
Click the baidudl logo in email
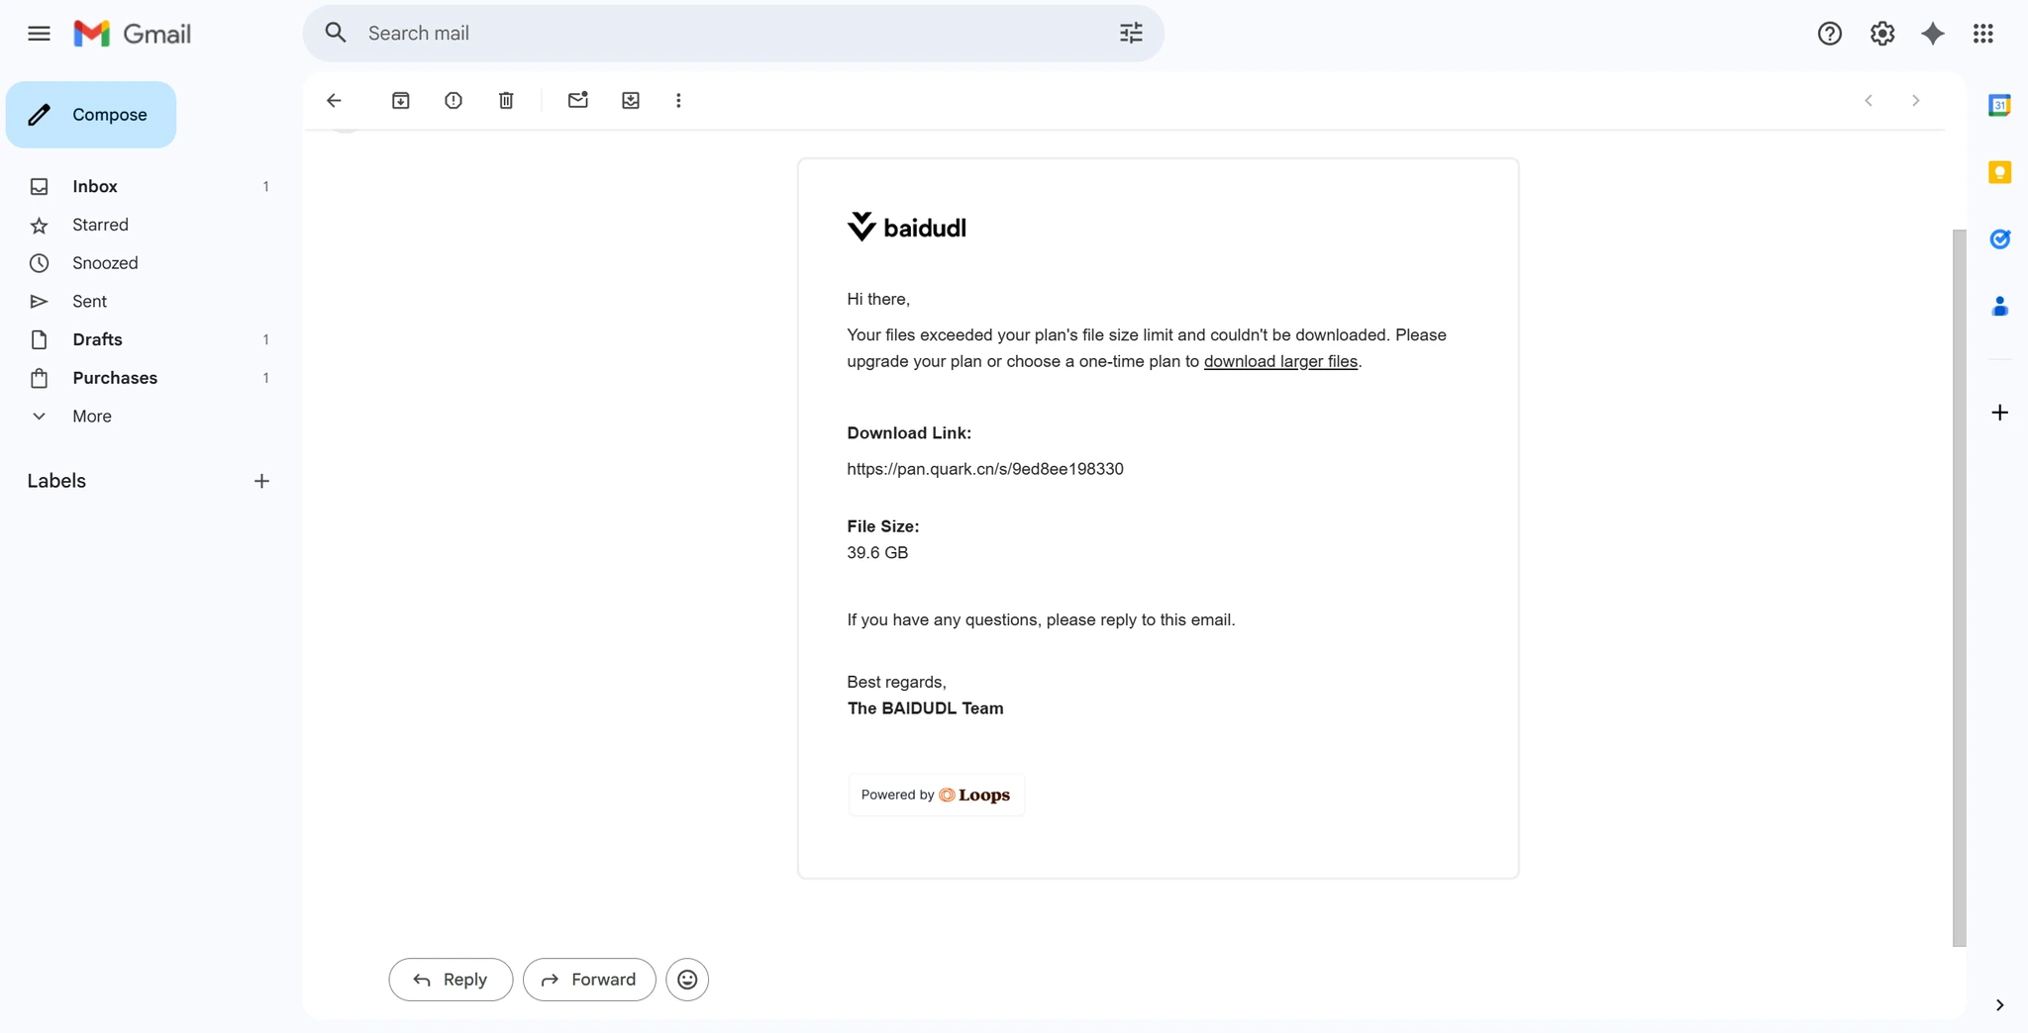pyautogui.click(x=906, y=227)
